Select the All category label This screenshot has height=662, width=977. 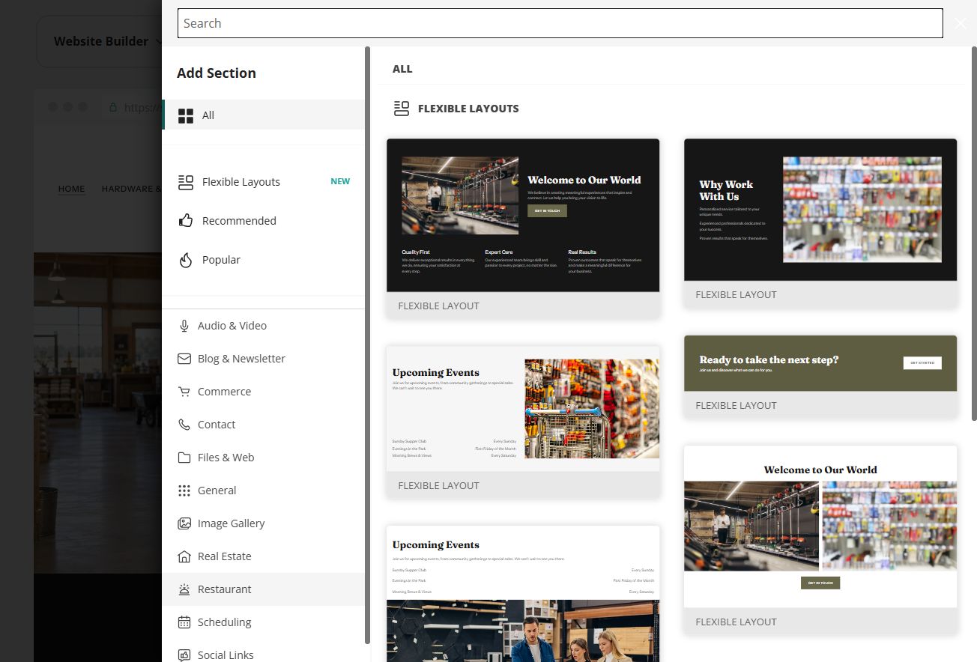208,115
